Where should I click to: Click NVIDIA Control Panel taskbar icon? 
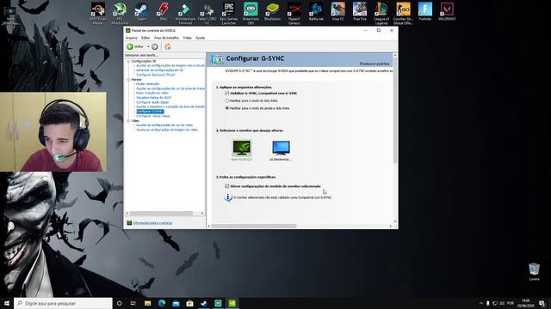[x=232, y=303]
